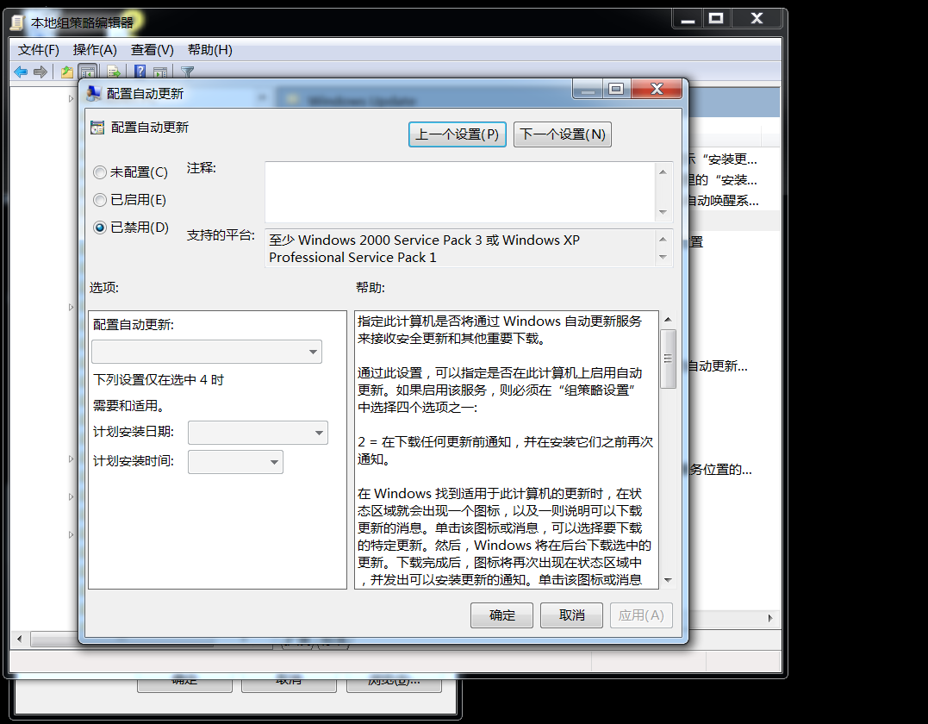Open the 配置自动更新 options dropdown
The image size is (928, 724).
(207, 352)
